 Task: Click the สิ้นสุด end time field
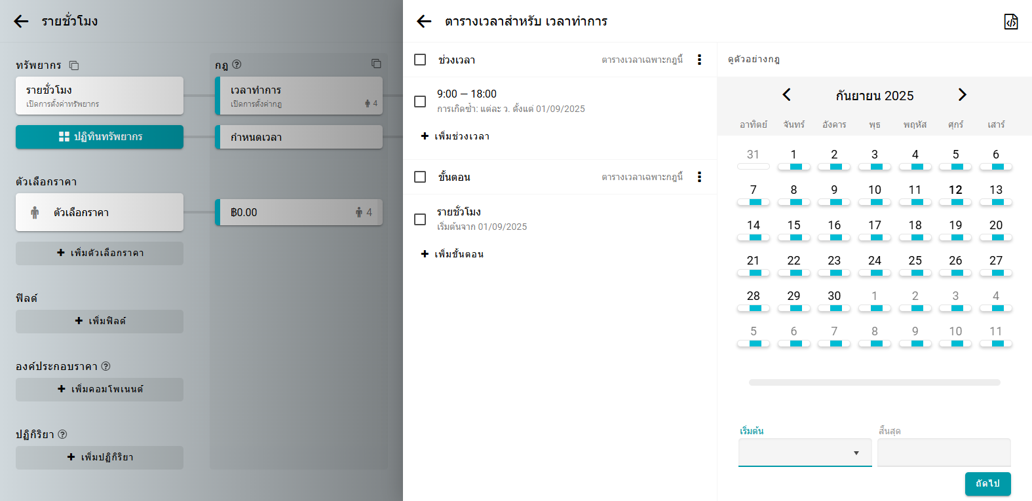coord(944,453)
